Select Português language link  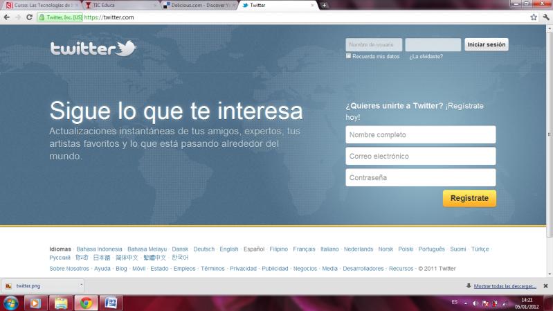431,249
